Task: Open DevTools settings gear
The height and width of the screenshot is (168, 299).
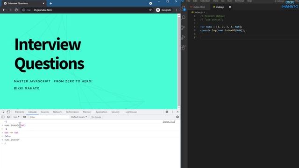Action: (167, 112)
